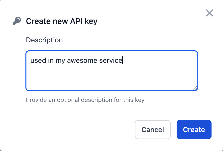Image resolution: width=223 pixels, height=151 pixels.
Task: Click the horizontal divider above the buttons
Action: (x=112, y=112)
